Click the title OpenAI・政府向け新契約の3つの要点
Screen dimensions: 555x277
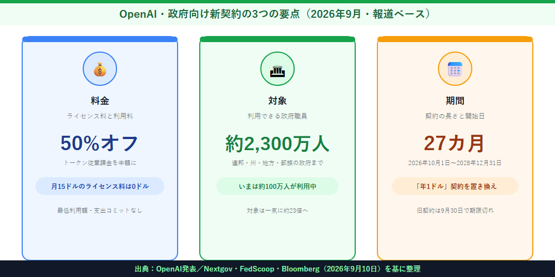[211, 14]
